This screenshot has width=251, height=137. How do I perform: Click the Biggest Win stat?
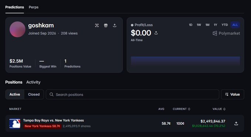coord(48,63)
